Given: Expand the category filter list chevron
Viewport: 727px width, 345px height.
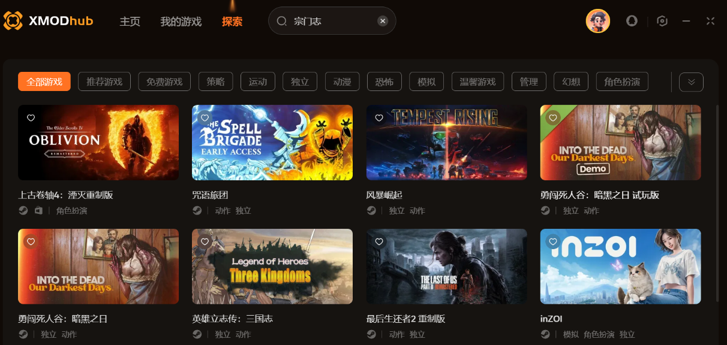Looking at the screenshot, I should coord(691,81).
